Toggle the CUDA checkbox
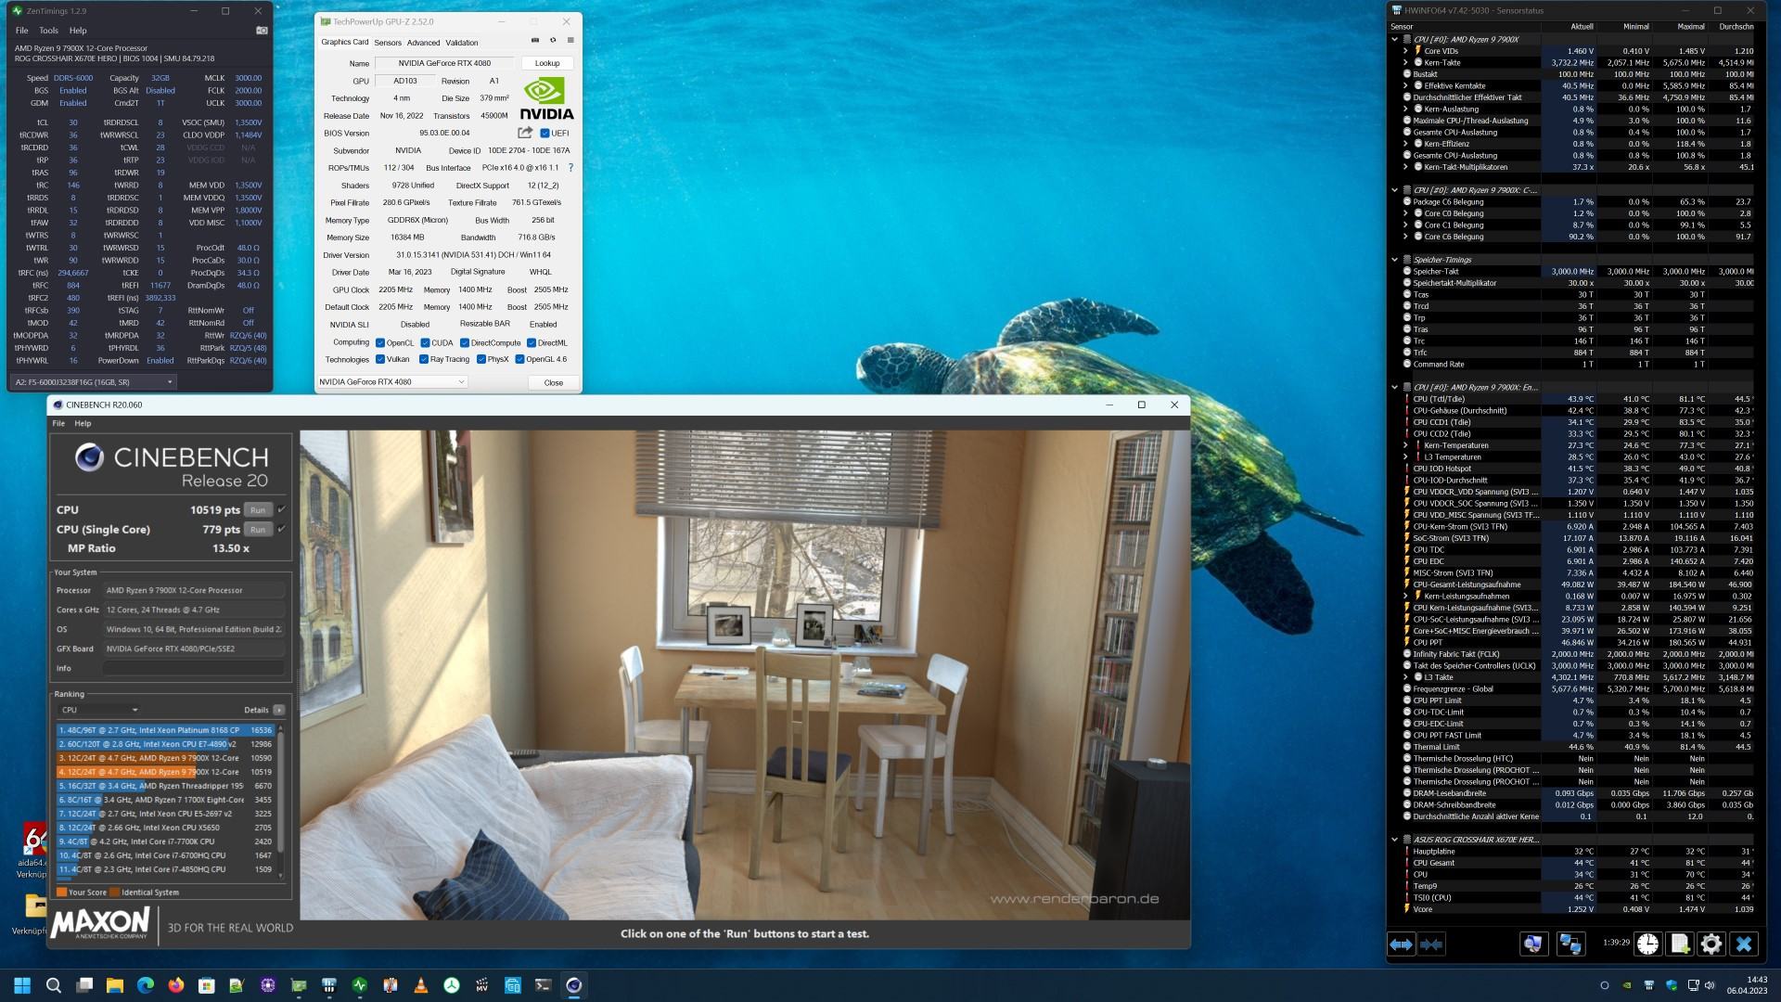The height and width of the screenshot is (1002, 1781). point(425,342)
